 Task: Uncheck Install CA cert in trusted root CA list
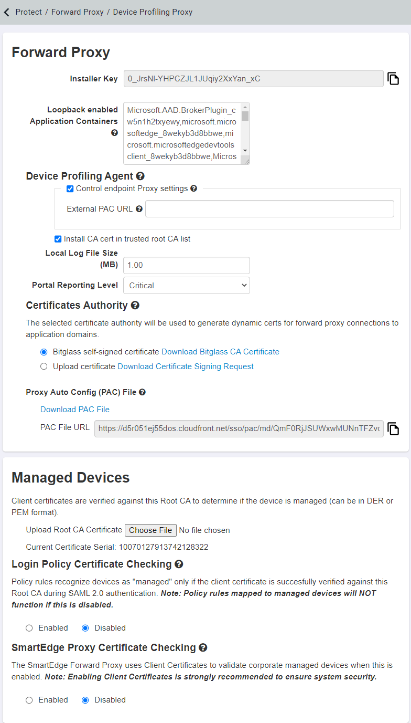[x=58, y=238]
